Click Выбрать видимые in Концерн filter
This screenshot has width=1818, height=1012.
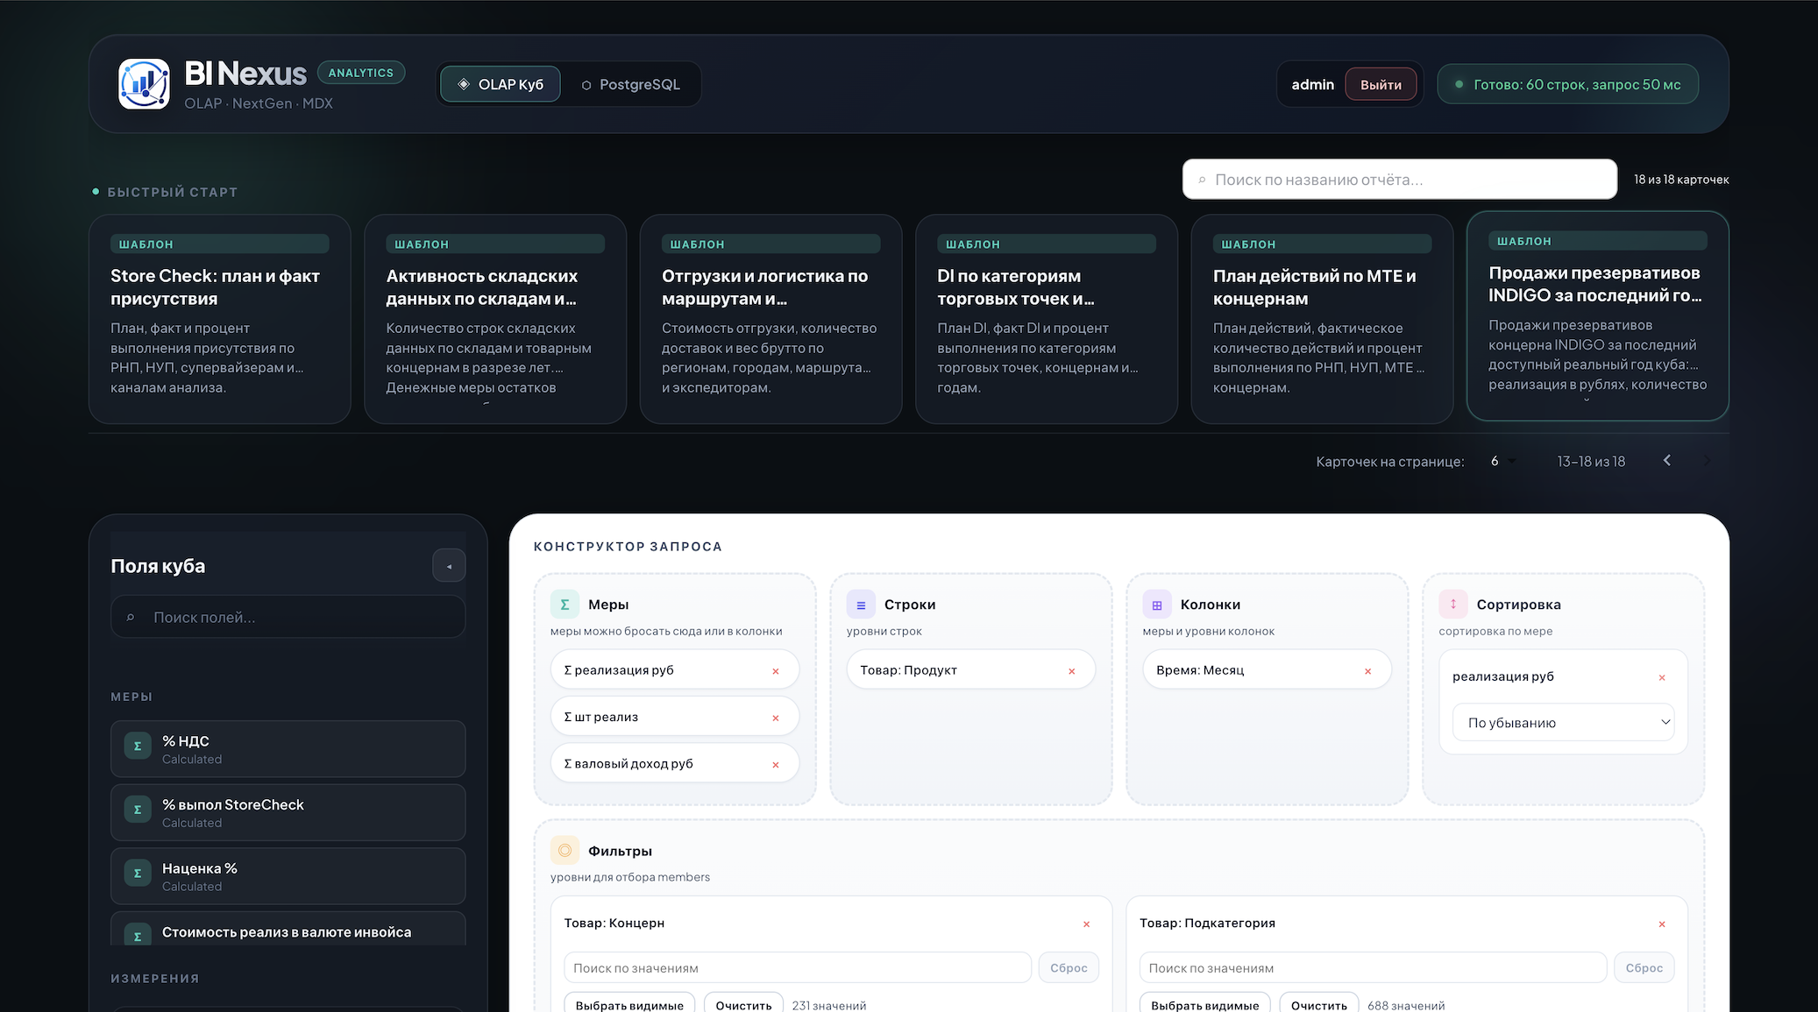[629, 1004]
